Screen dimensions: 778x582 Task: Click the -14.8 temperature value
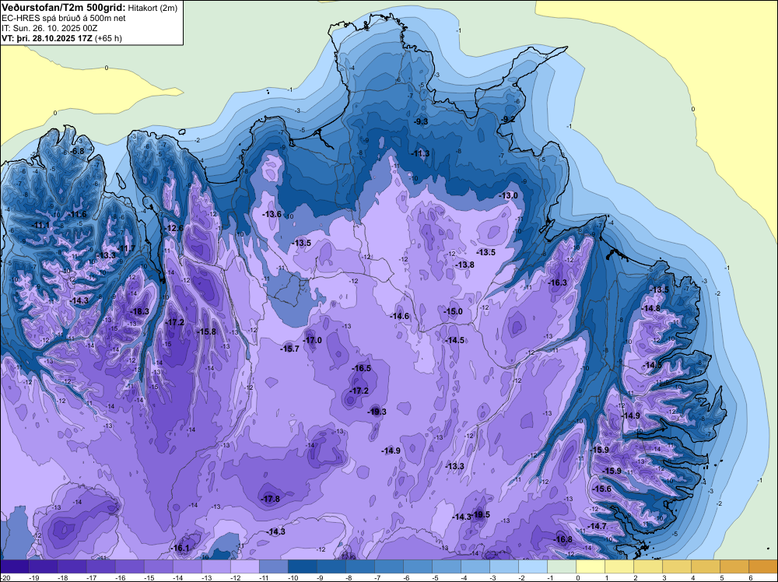tap(651, 309)
